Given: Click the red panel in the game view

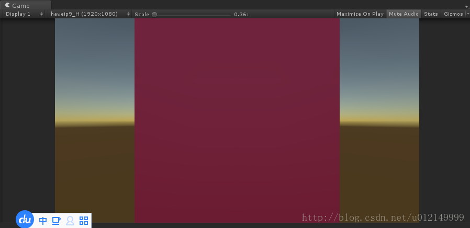Looking at the screenshot, I should [237, 120].
